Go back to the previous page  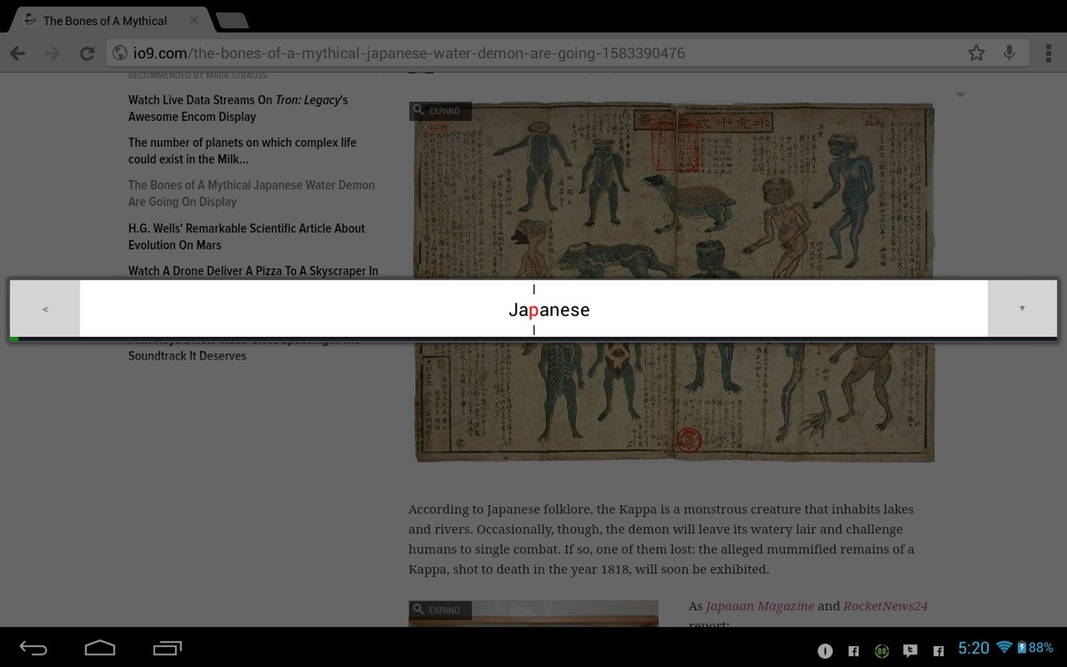[17, 53]
